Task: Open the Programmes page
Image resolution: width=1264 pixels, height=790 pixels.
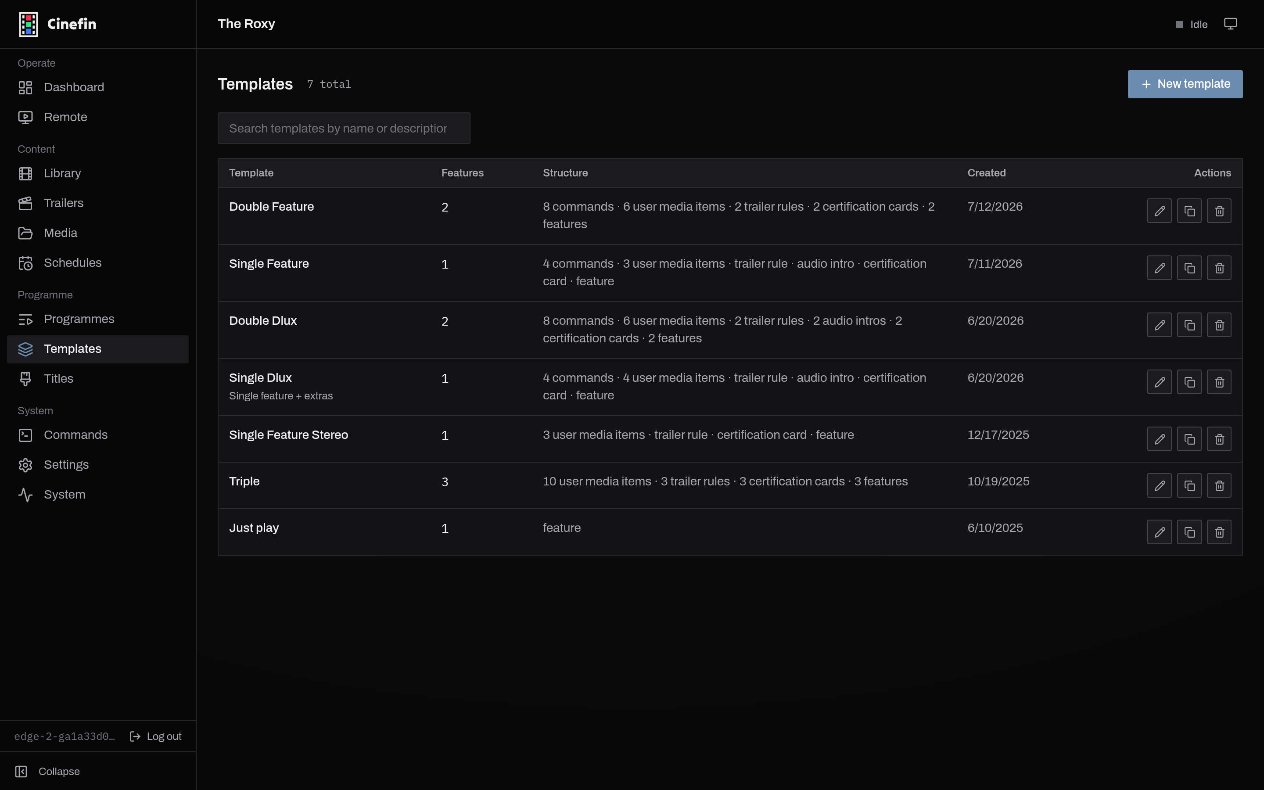Action: point(98,319)
